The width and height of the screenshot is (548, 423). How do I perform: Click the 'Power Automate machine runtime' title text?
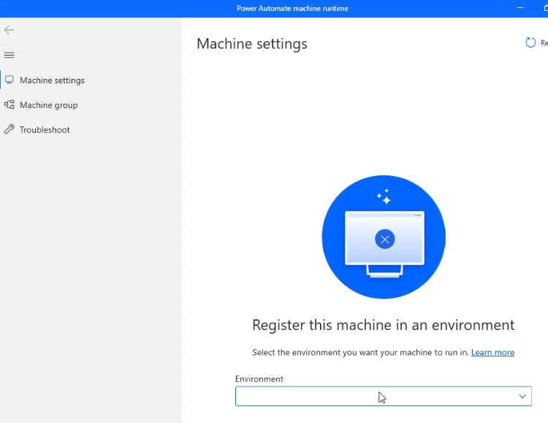[x=292, y=8]
